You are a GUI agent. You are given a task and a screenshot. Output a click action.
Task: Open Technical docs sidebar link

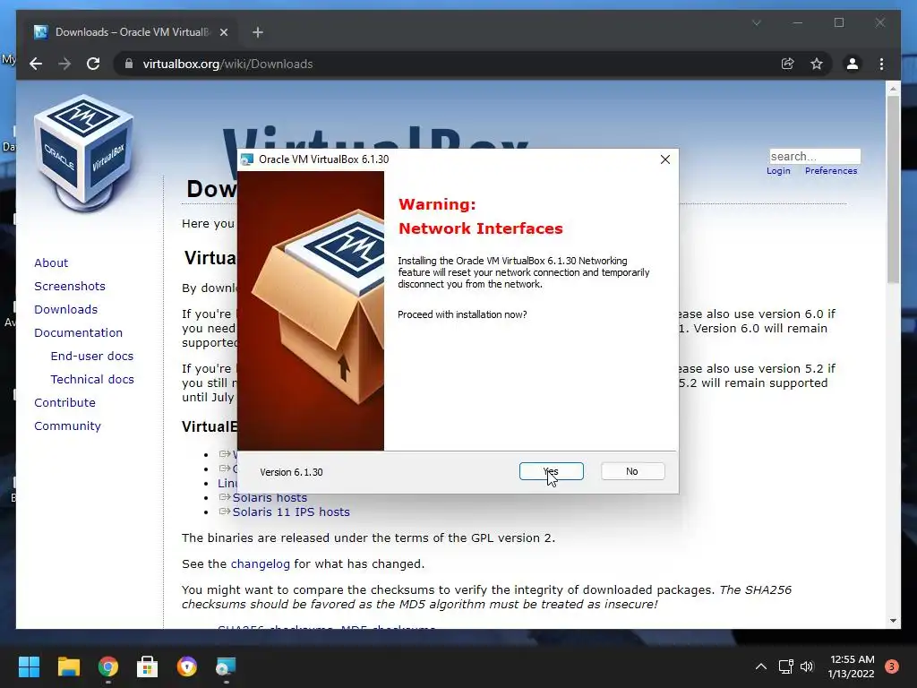(92, 380)
